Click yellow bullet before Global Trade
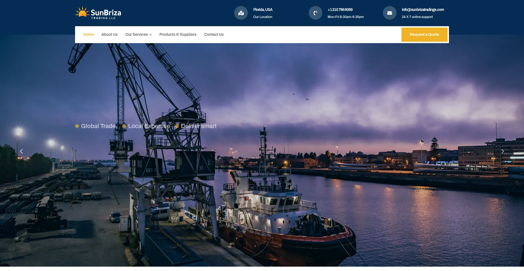 coord(77,126)
